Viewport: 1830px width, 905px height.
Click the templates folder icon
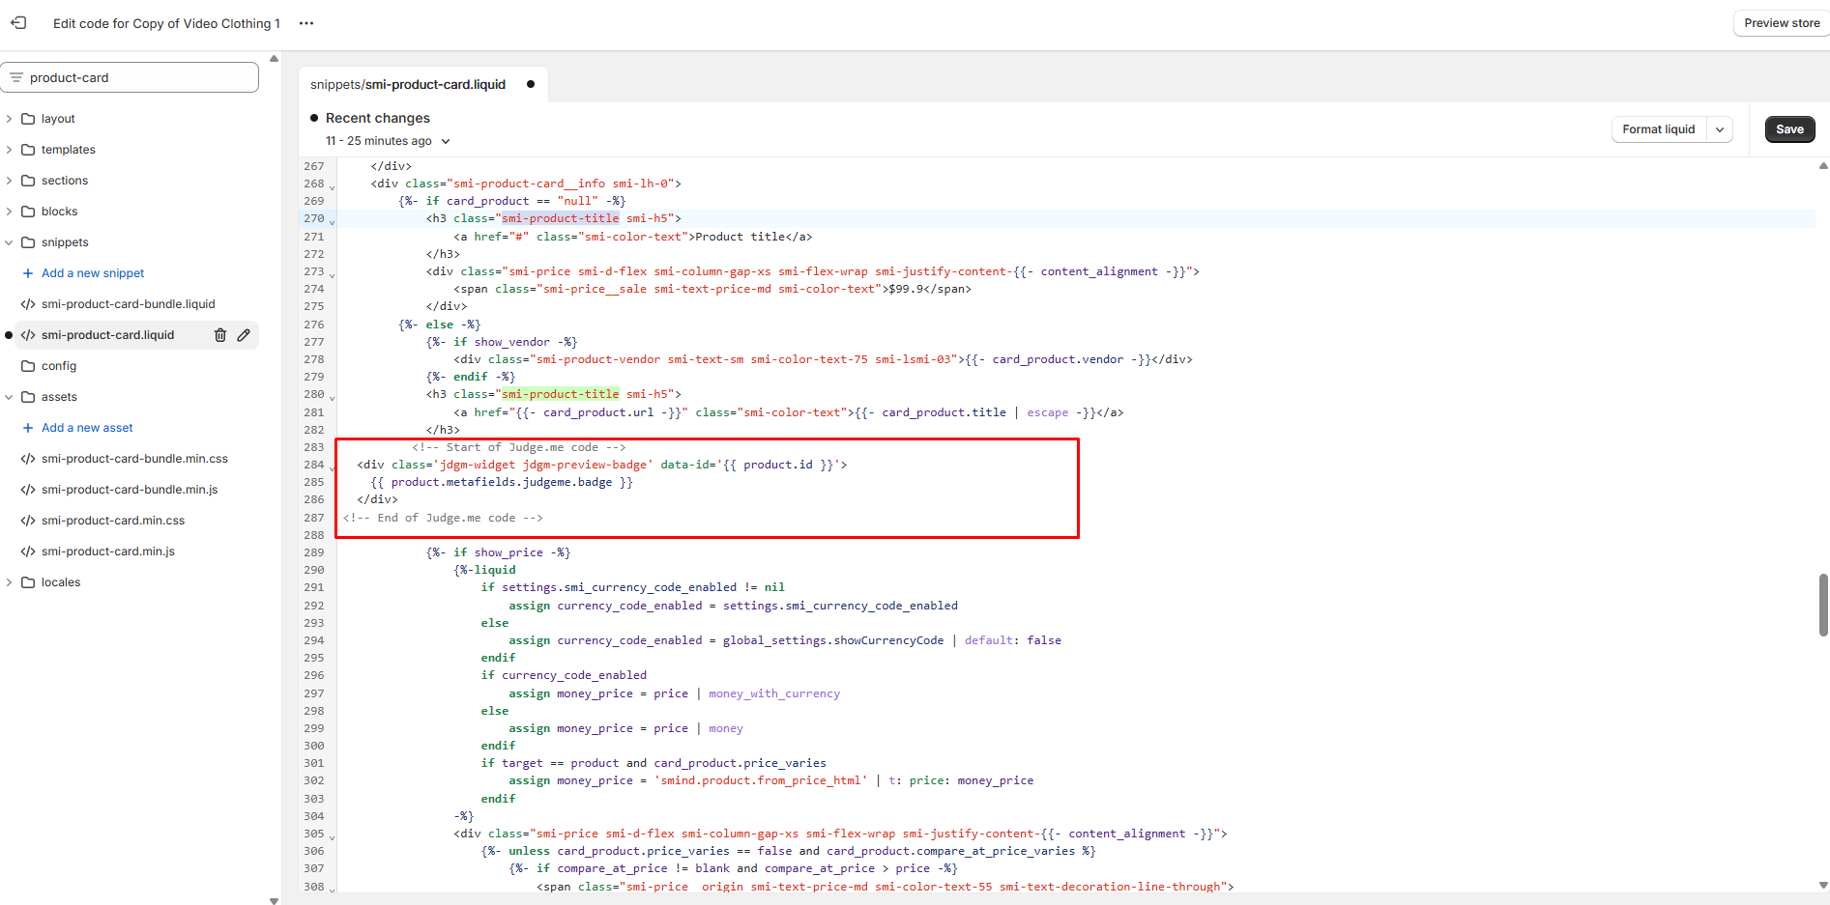28,150
